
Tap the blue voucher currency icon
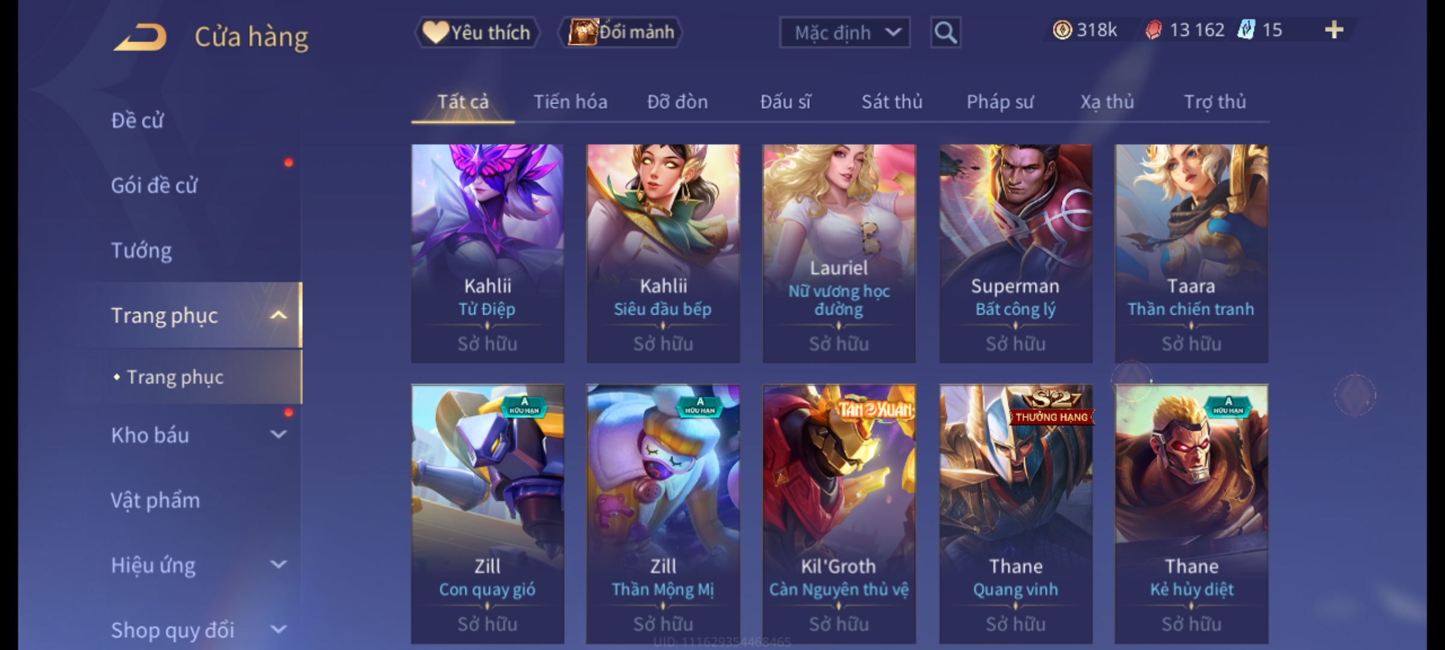point(1246,30)
